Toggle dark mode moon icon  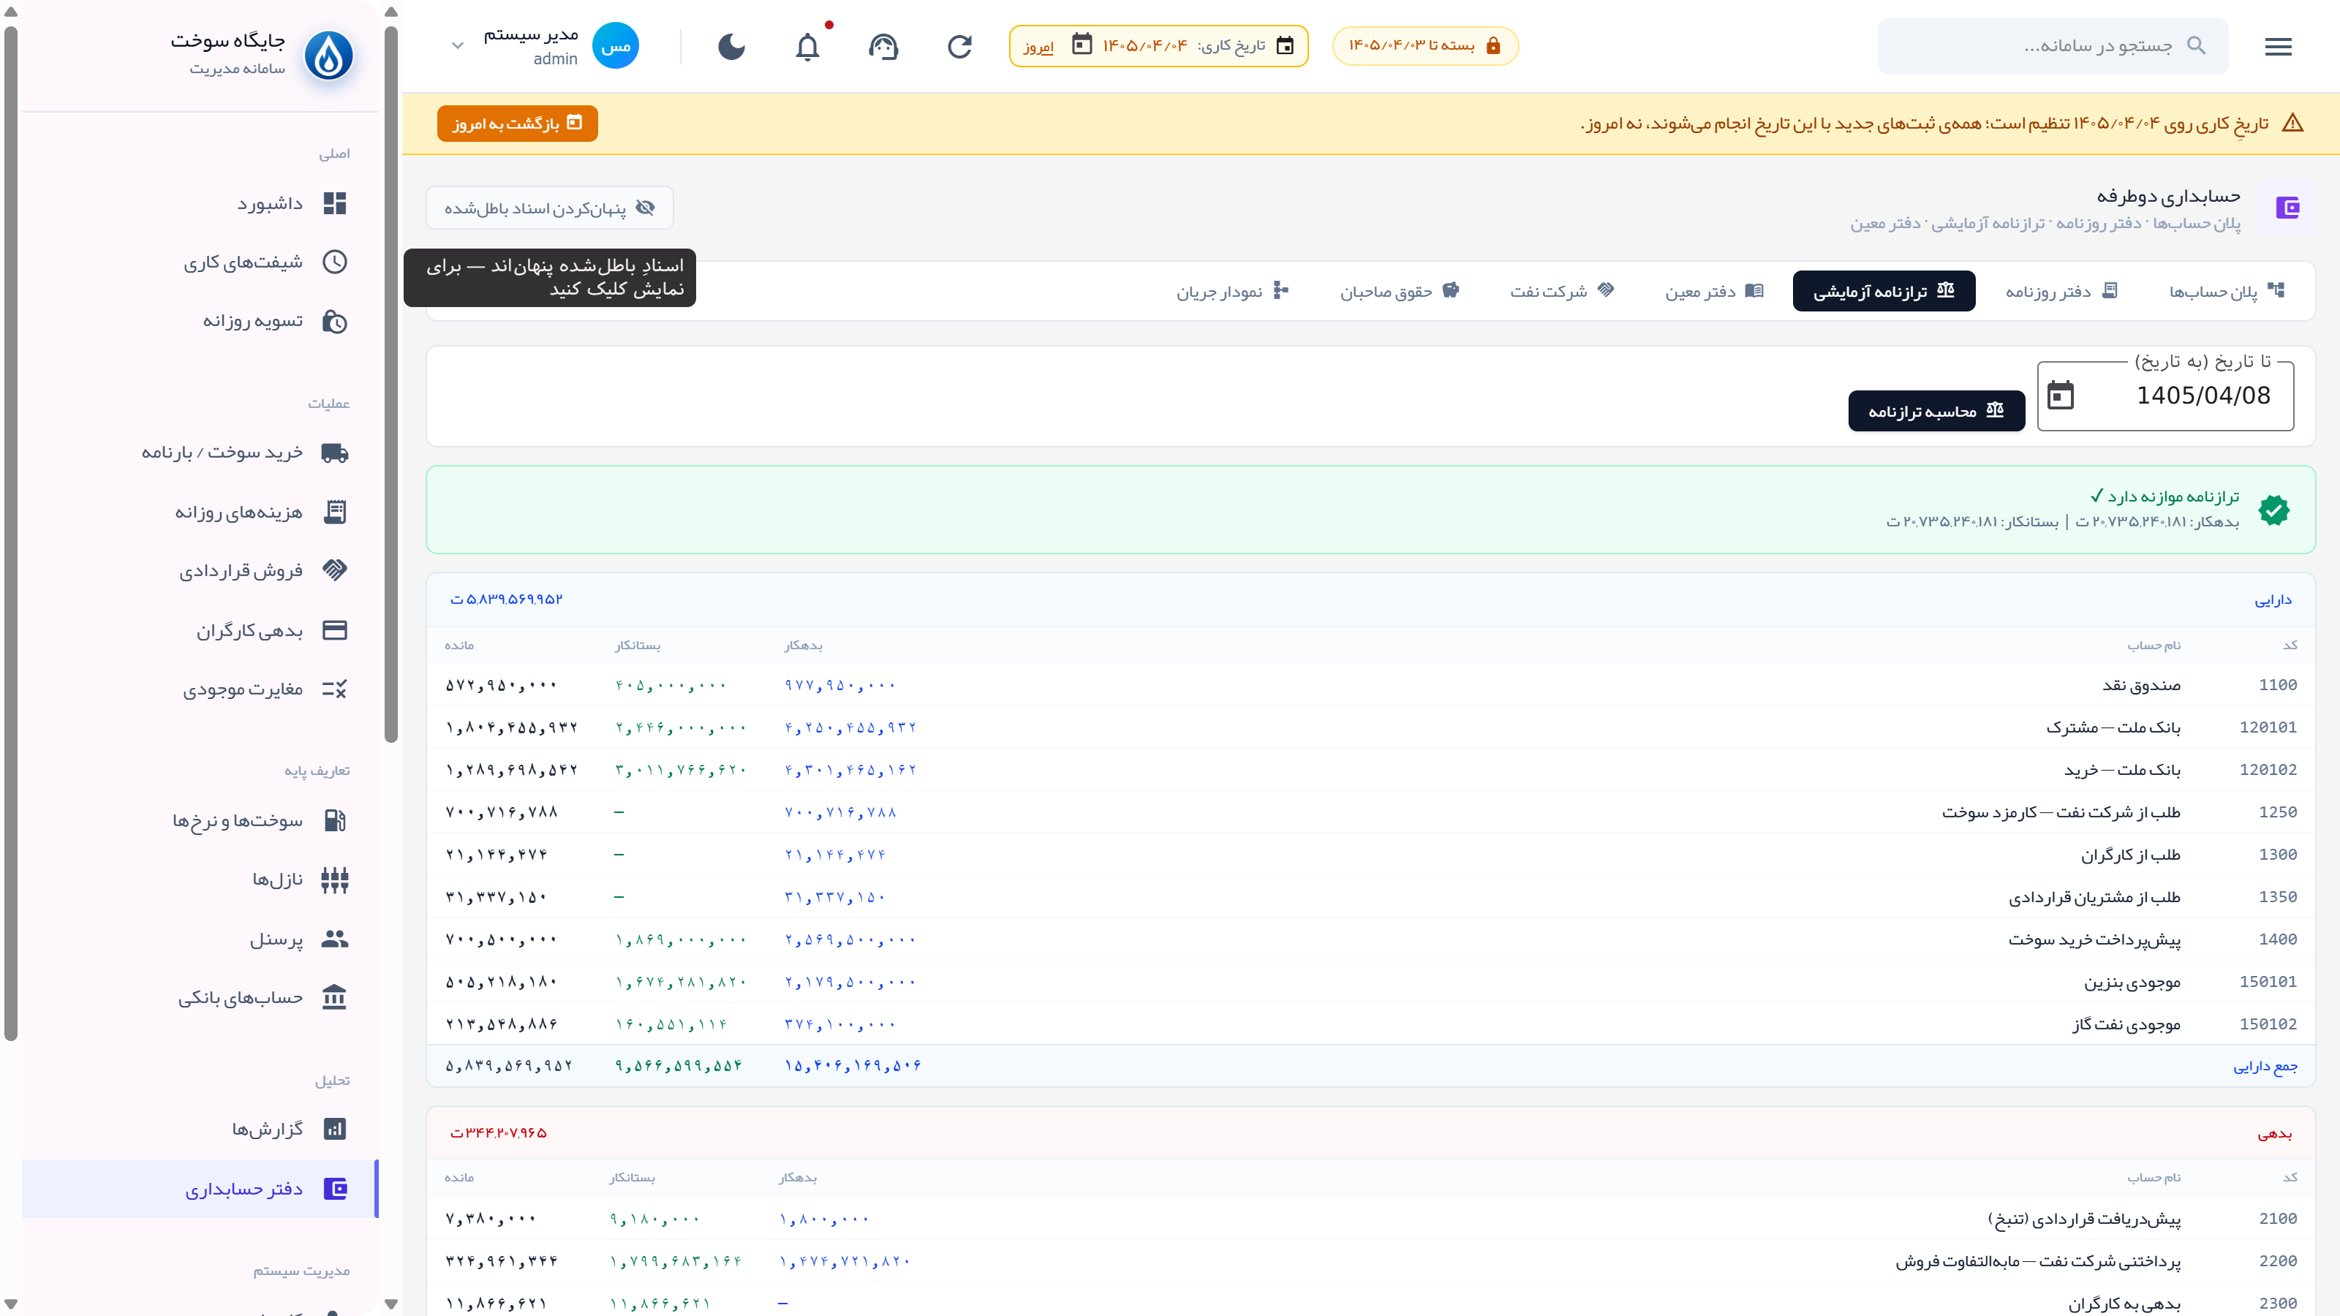pos(731,46)
